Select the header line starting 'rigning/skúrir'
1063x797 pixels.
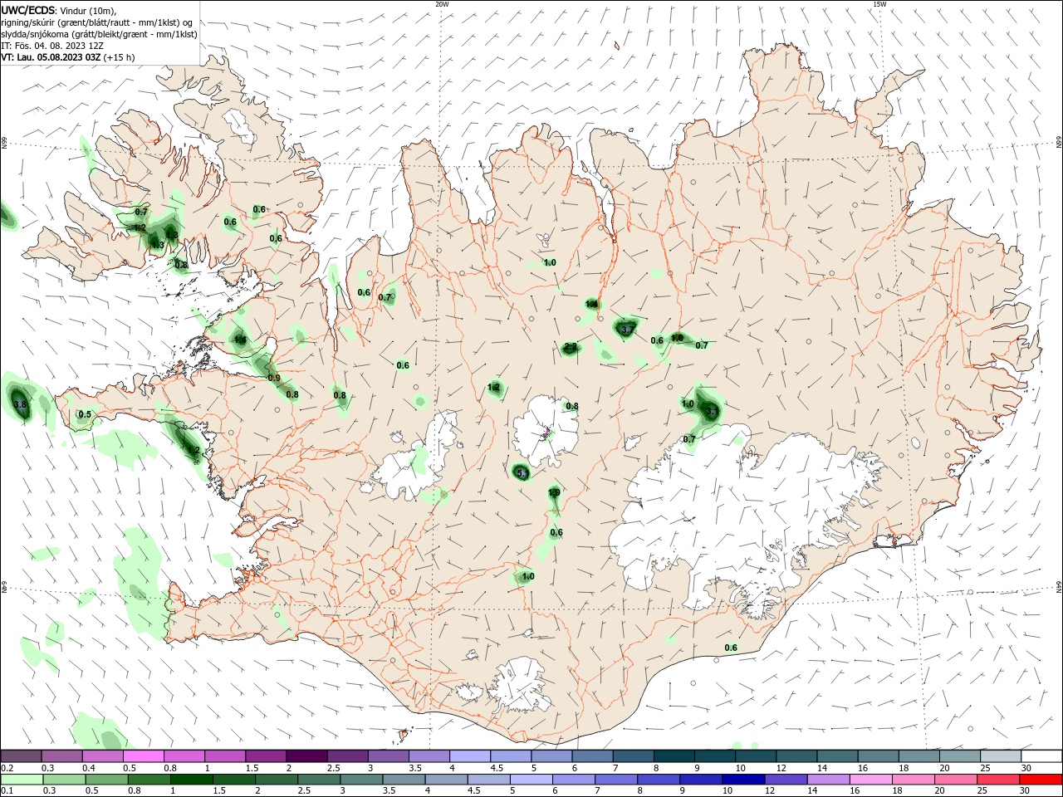97,22
